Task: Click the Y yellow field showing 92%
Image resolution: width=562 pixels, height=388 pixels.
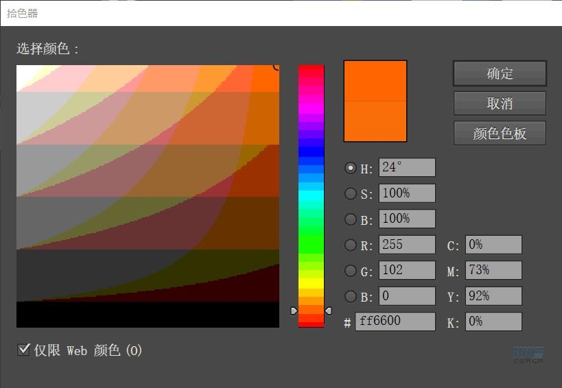Action: pos(493,296)
